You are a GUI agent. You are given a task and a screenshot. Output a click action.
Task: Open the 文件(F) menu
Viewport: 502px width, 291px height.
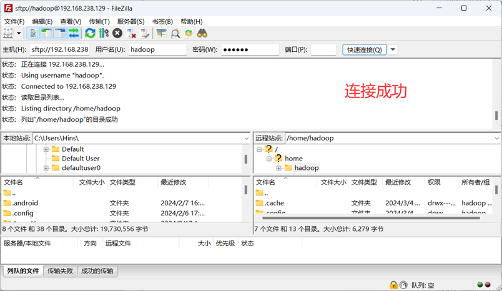(14, 21)
